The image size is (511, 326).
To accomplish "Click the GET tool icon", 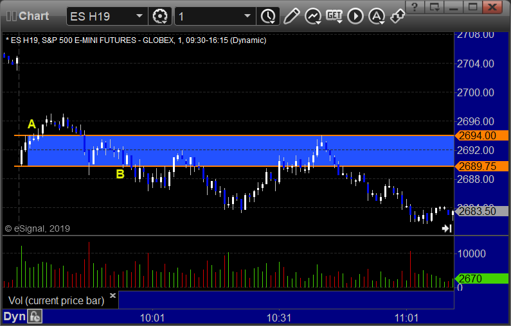I will click(334, 16).
